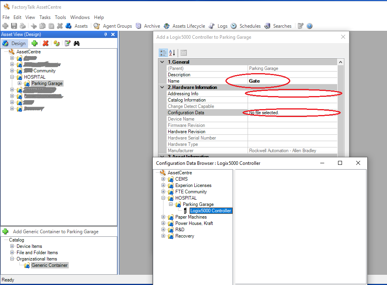Open Searches from the toolbar
Viewport: 387px width, 285px height.
pyautogui.click(x=278, y=26)
